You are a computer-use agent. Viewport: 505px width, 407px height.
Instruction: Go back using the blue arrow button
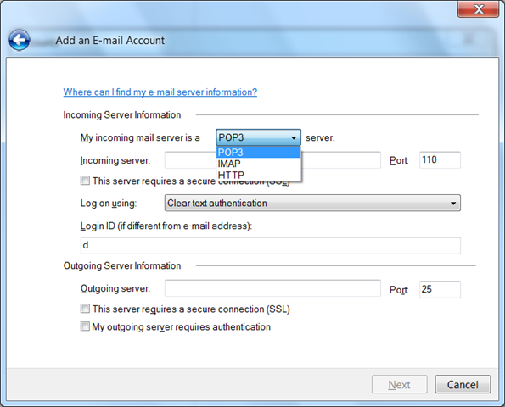pos(20,40)
